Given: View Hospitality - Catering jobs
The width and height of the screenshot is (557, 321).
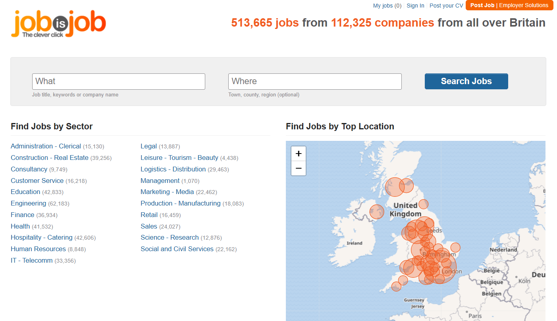Looking at the screenshot, I should tap(42, 237).
